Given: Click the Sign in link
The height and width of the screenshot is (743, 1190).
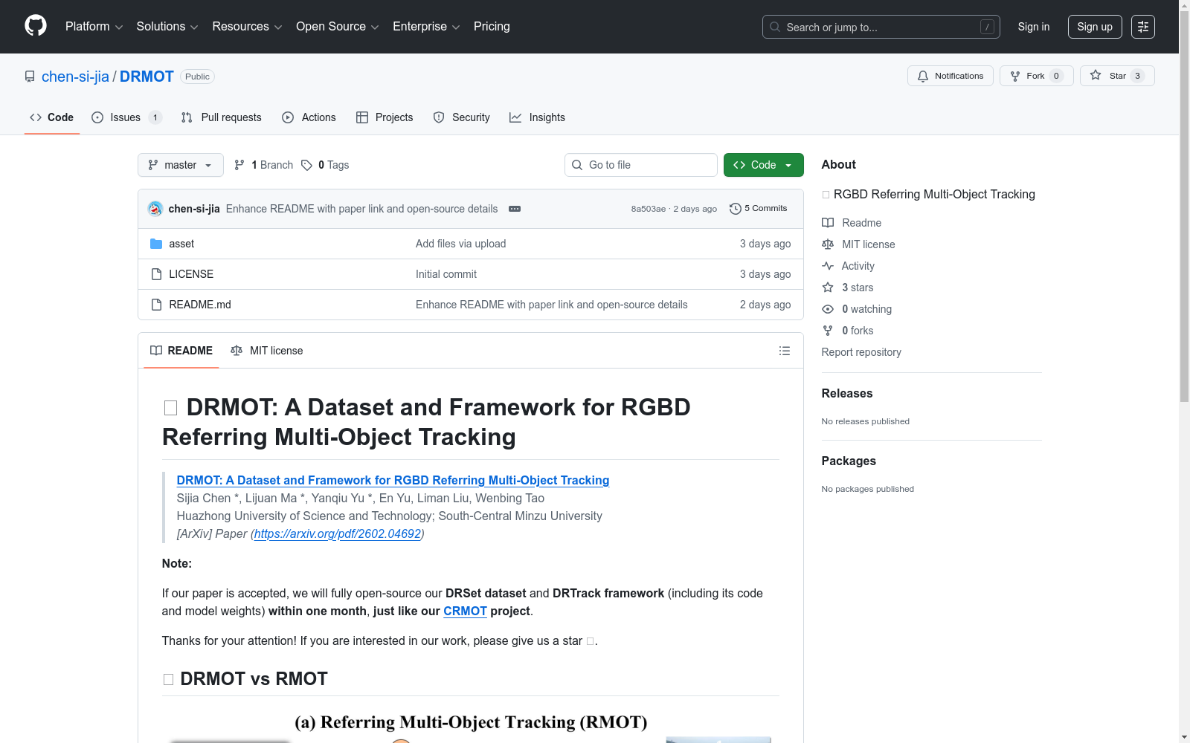Looking at the screenshot, I should pos(1034,27).
